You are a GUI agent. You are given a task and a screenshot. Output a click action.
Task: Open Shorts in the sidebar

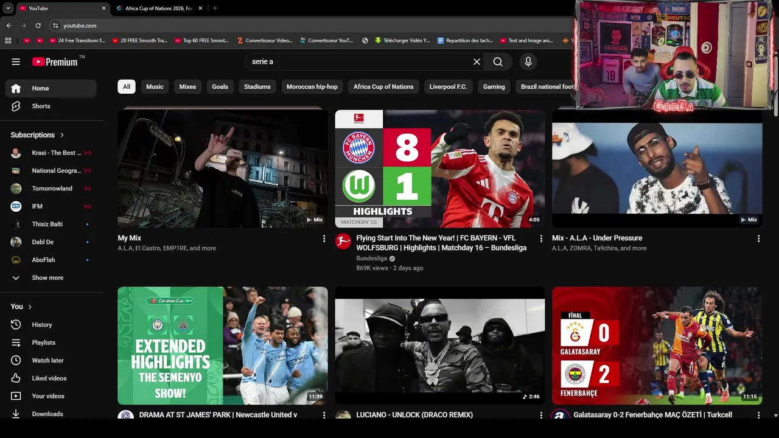pos(51,106)
